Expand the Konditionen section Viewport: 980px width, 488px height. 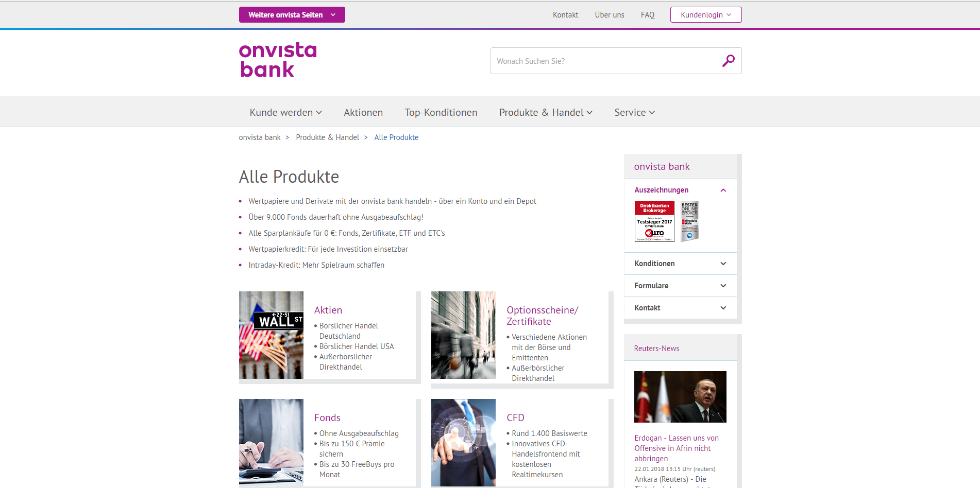click(x=680, y=264)
